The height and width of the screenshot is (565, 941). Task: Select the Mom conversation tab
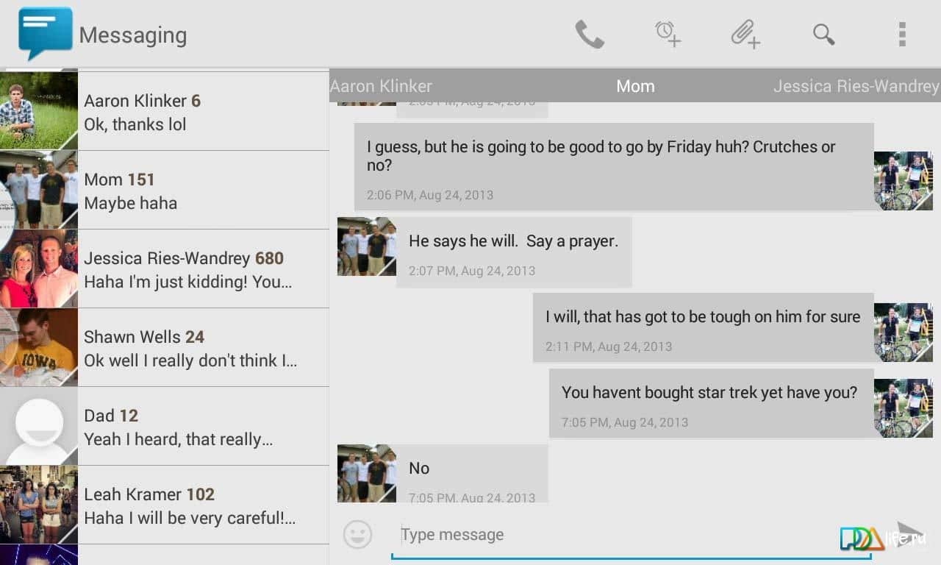(635, 86)
